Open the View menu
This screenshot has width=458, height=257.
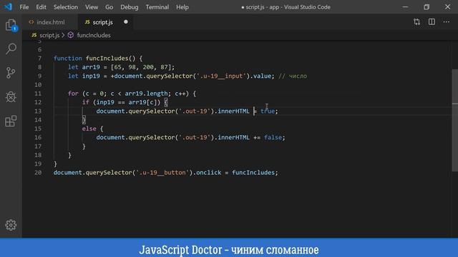tap(92, 7)
